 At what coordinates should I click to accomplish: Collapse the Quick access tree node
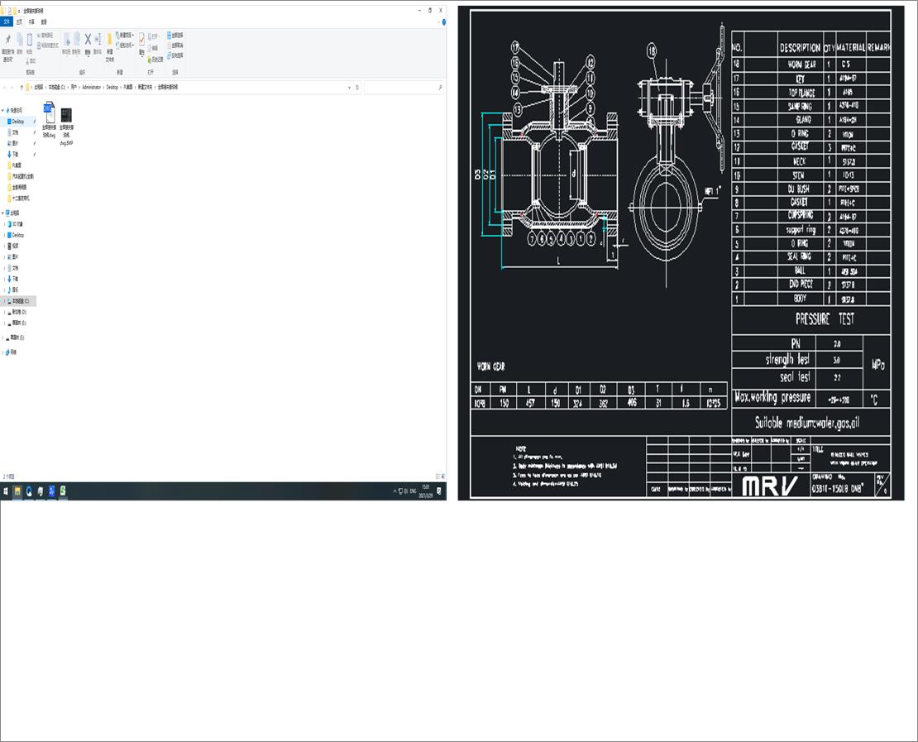(x=2, y=110)
